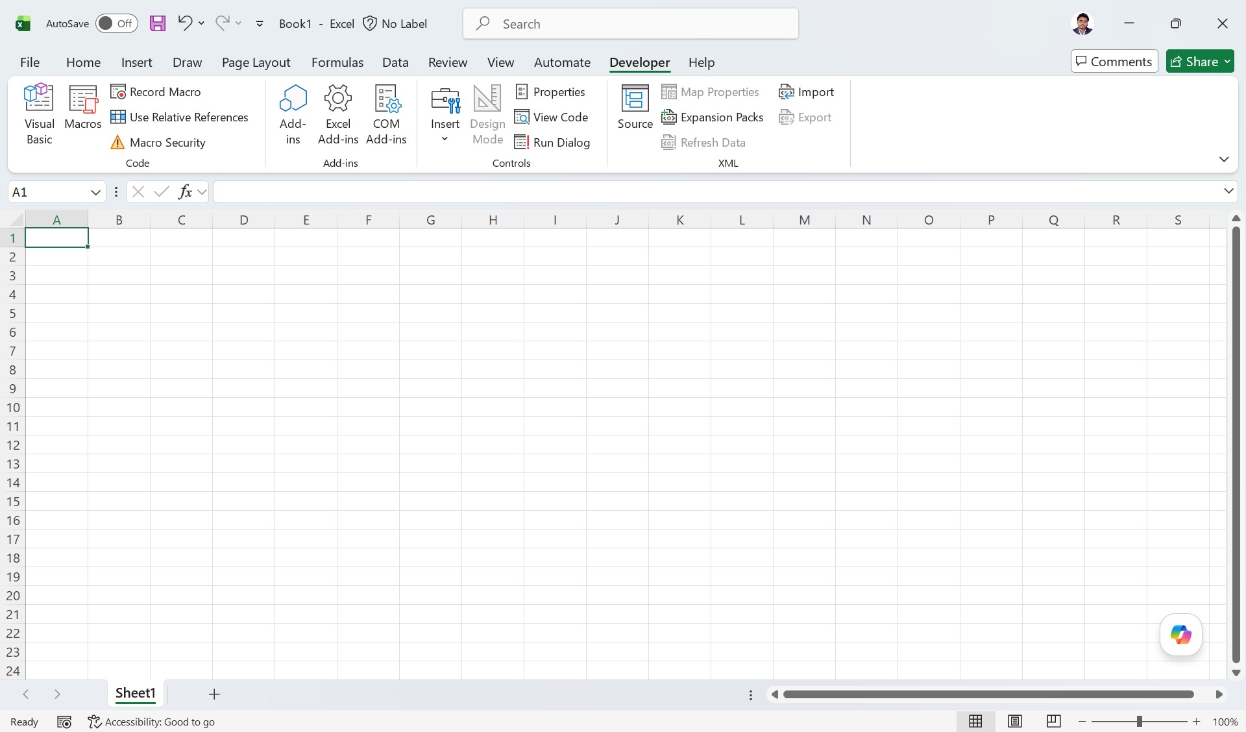The image size is (1246, 732).
Task: Click the horizontal scrollbar thumb
Action: (988, 694)
